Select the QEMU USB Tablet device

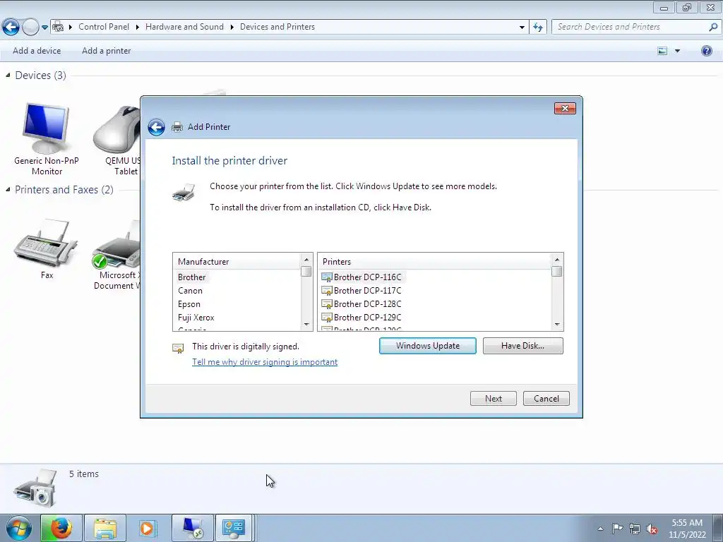pyautogui.click(x=117, y=140)
